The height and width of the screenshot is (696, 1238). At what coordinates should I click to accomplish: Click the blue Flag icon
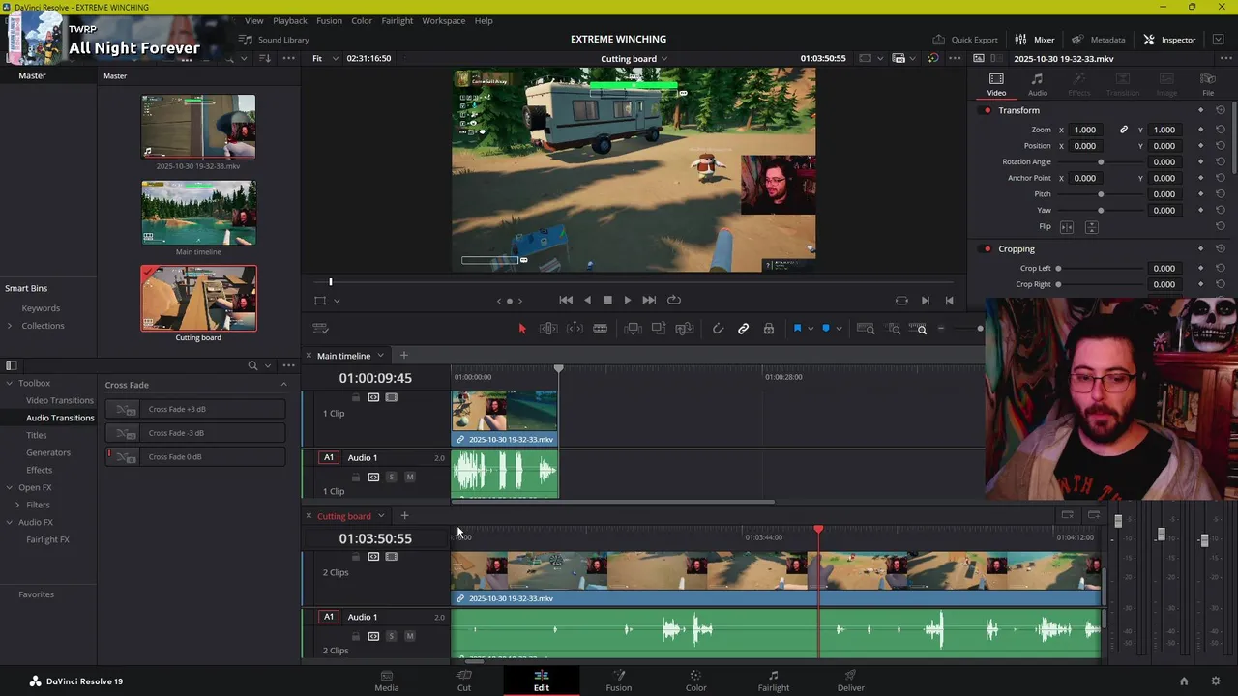[797, 329]
